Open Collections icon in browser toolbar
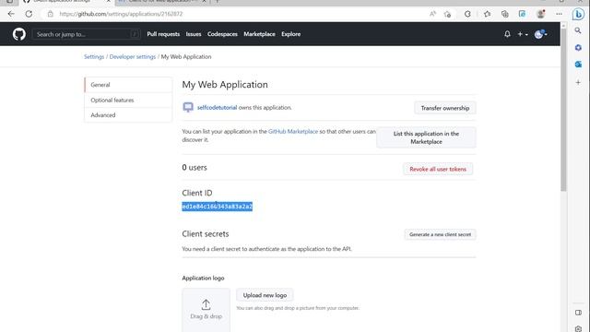This screenshot has height=332, width=590. click(x=504, y=14)
